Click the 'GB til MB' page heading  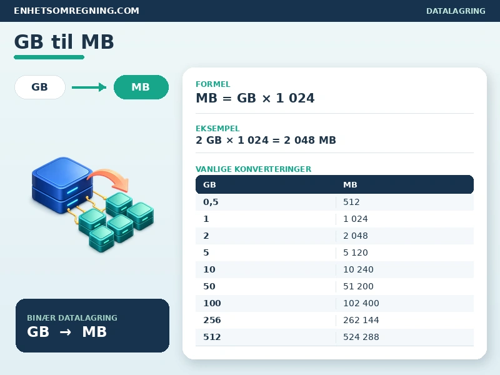[x=64, y=42]
